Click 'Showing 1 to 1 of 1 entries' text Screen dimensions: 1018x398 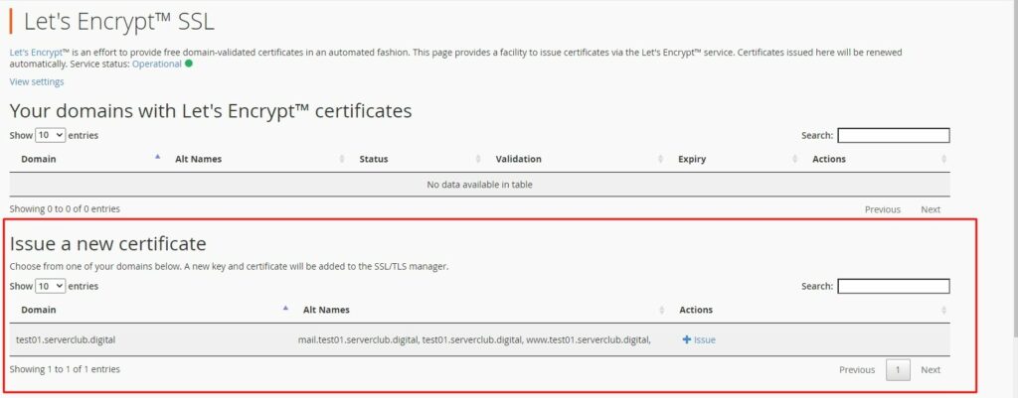click(x=65, y=369)
